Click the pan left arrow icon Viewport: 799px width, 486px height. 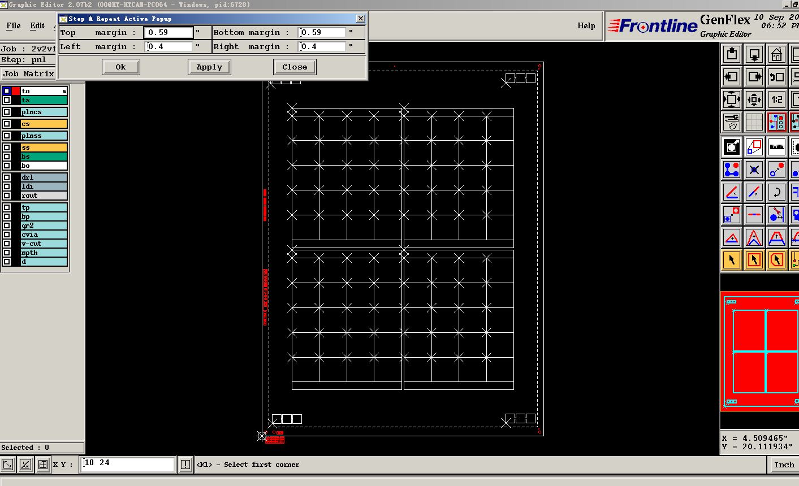[732, 77]
